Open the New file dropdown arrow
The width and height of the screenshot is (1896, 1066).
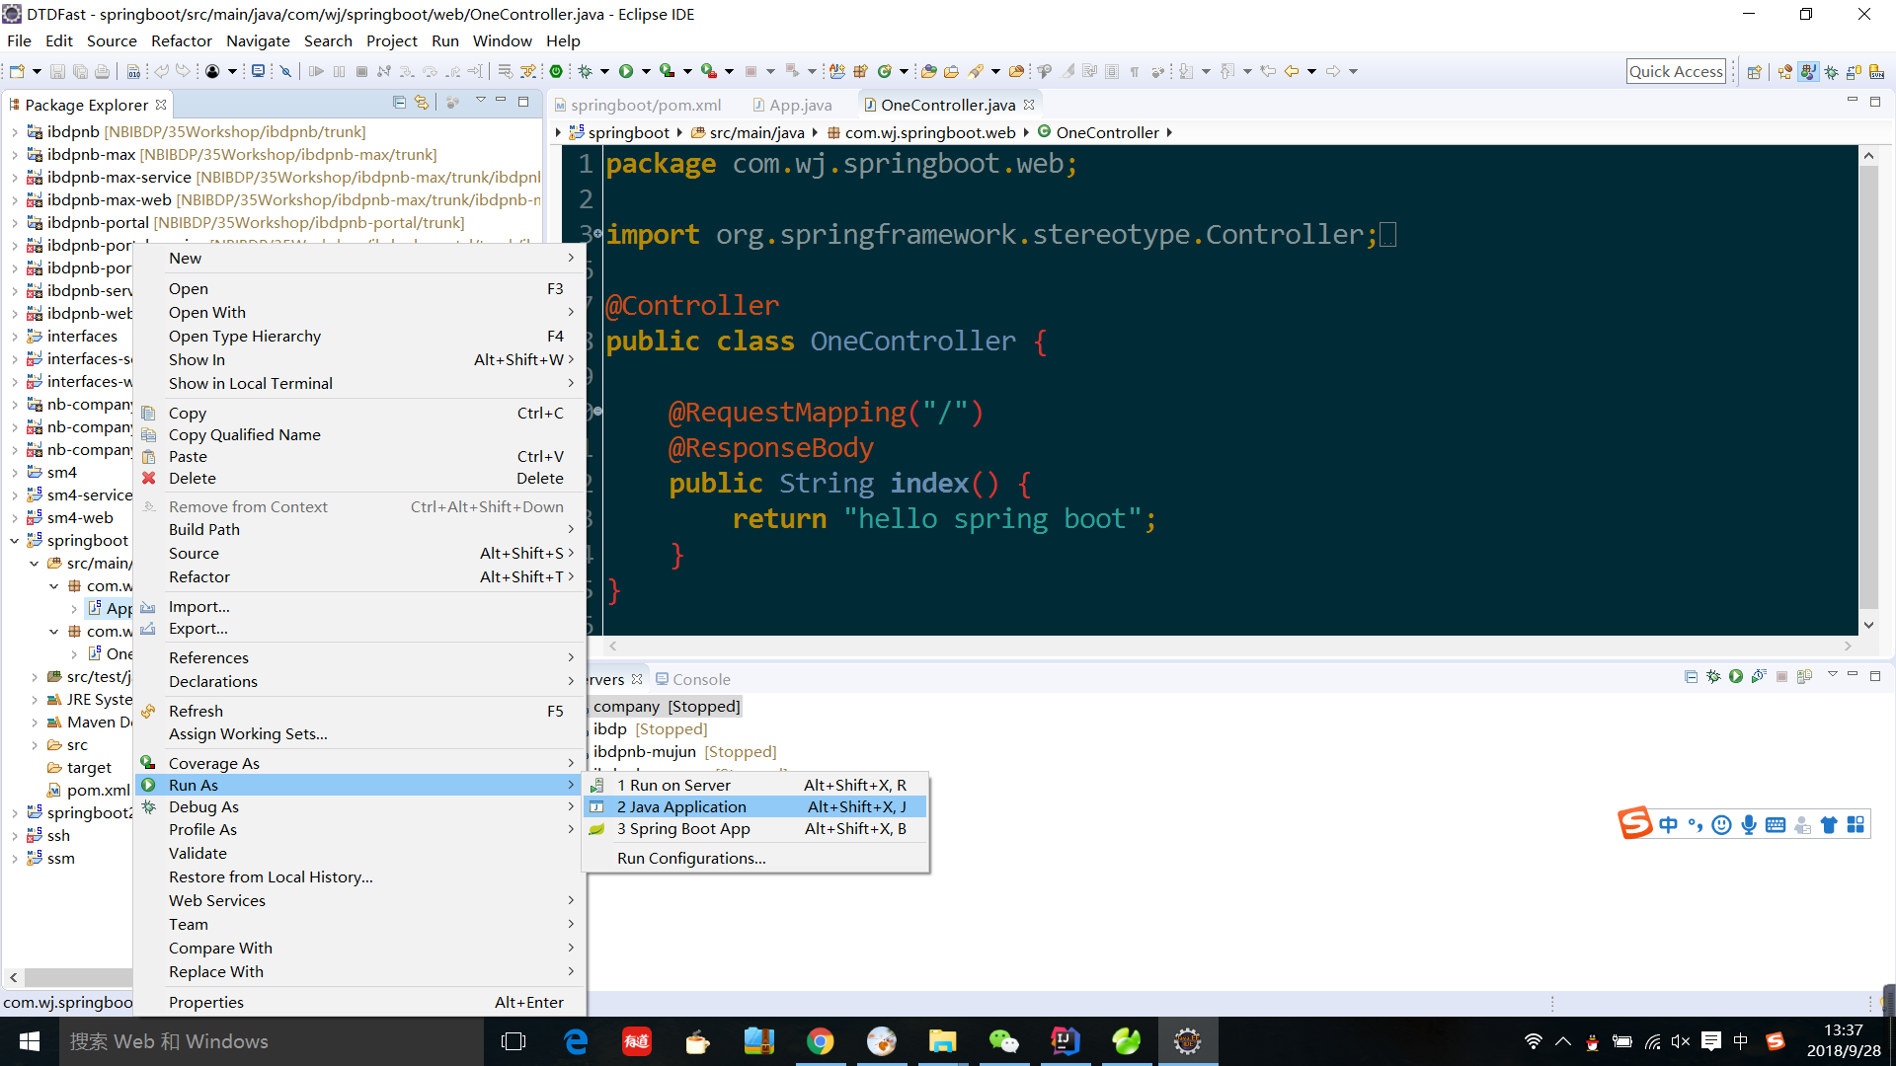coord(37,71)
